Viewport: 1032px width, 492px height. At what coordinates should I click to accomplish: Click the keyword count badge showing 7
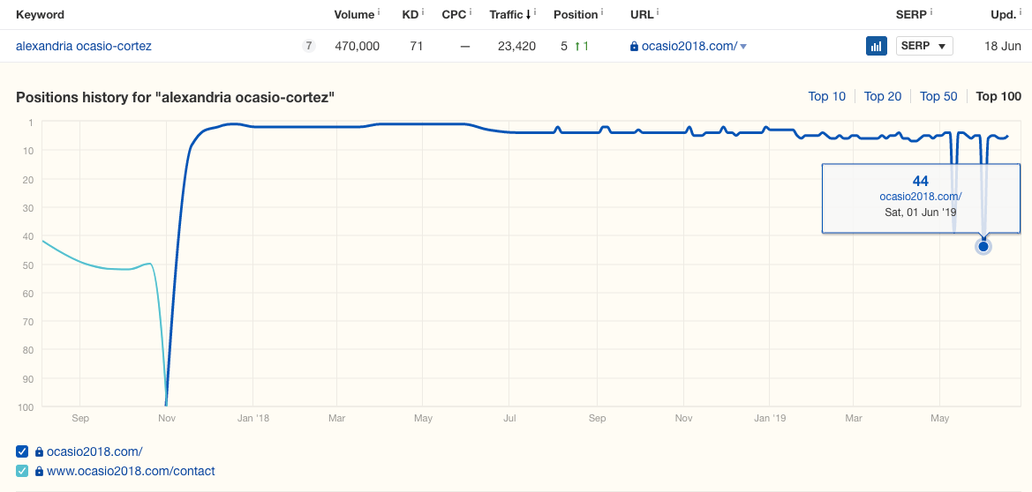coord(308,46)
